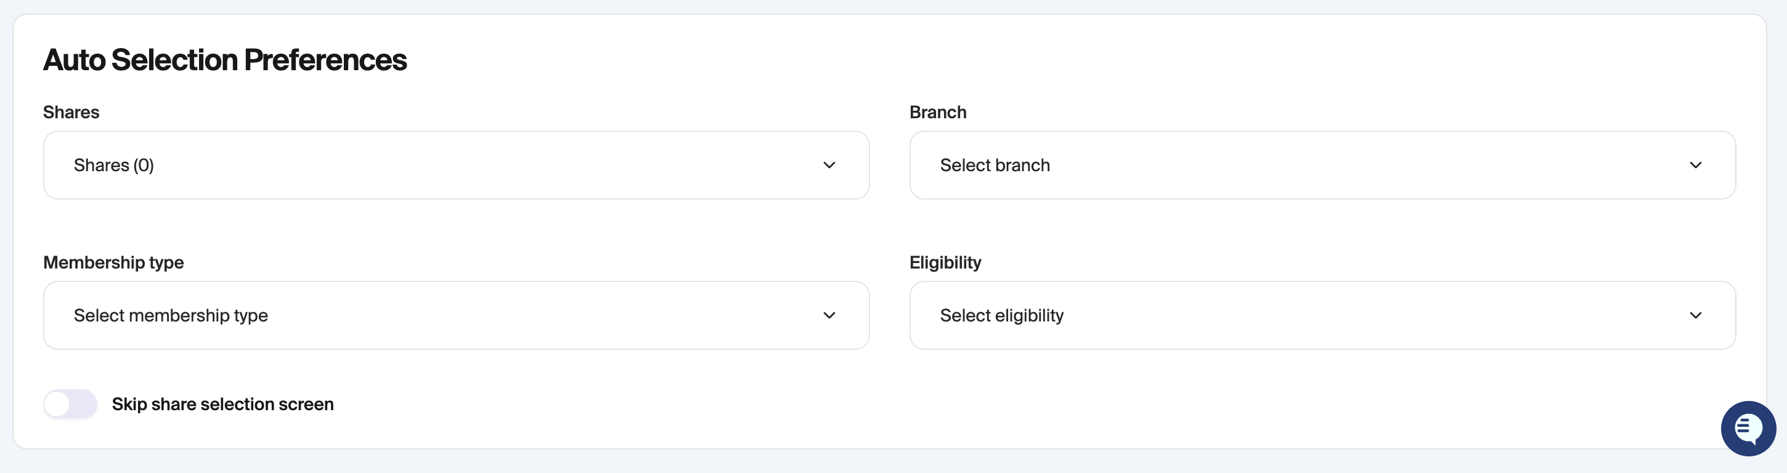Expand the Shares dropdown field
1787x473 pixels.
point(456,165)
